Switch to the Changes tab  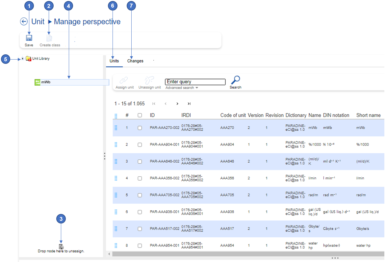tap(135, 61)
